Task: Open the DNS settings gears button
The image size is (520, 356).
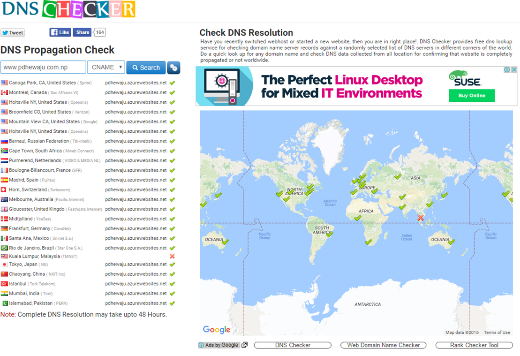Action: (x=173, y=68)
